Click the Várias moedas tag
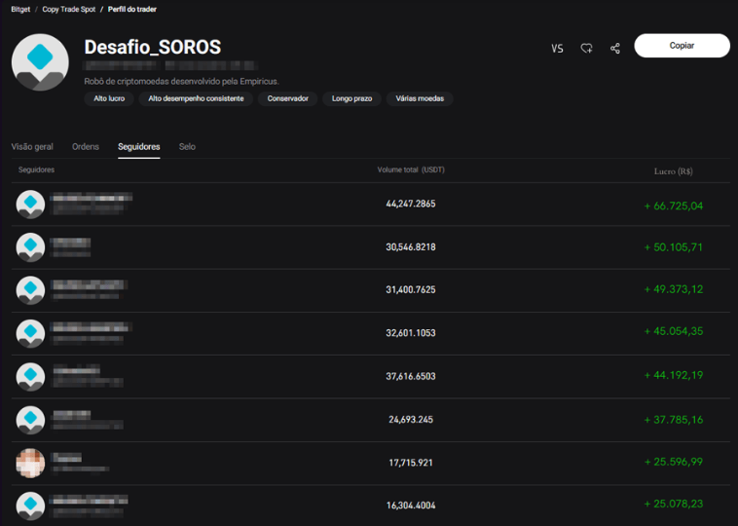 (x=420, y=99)
